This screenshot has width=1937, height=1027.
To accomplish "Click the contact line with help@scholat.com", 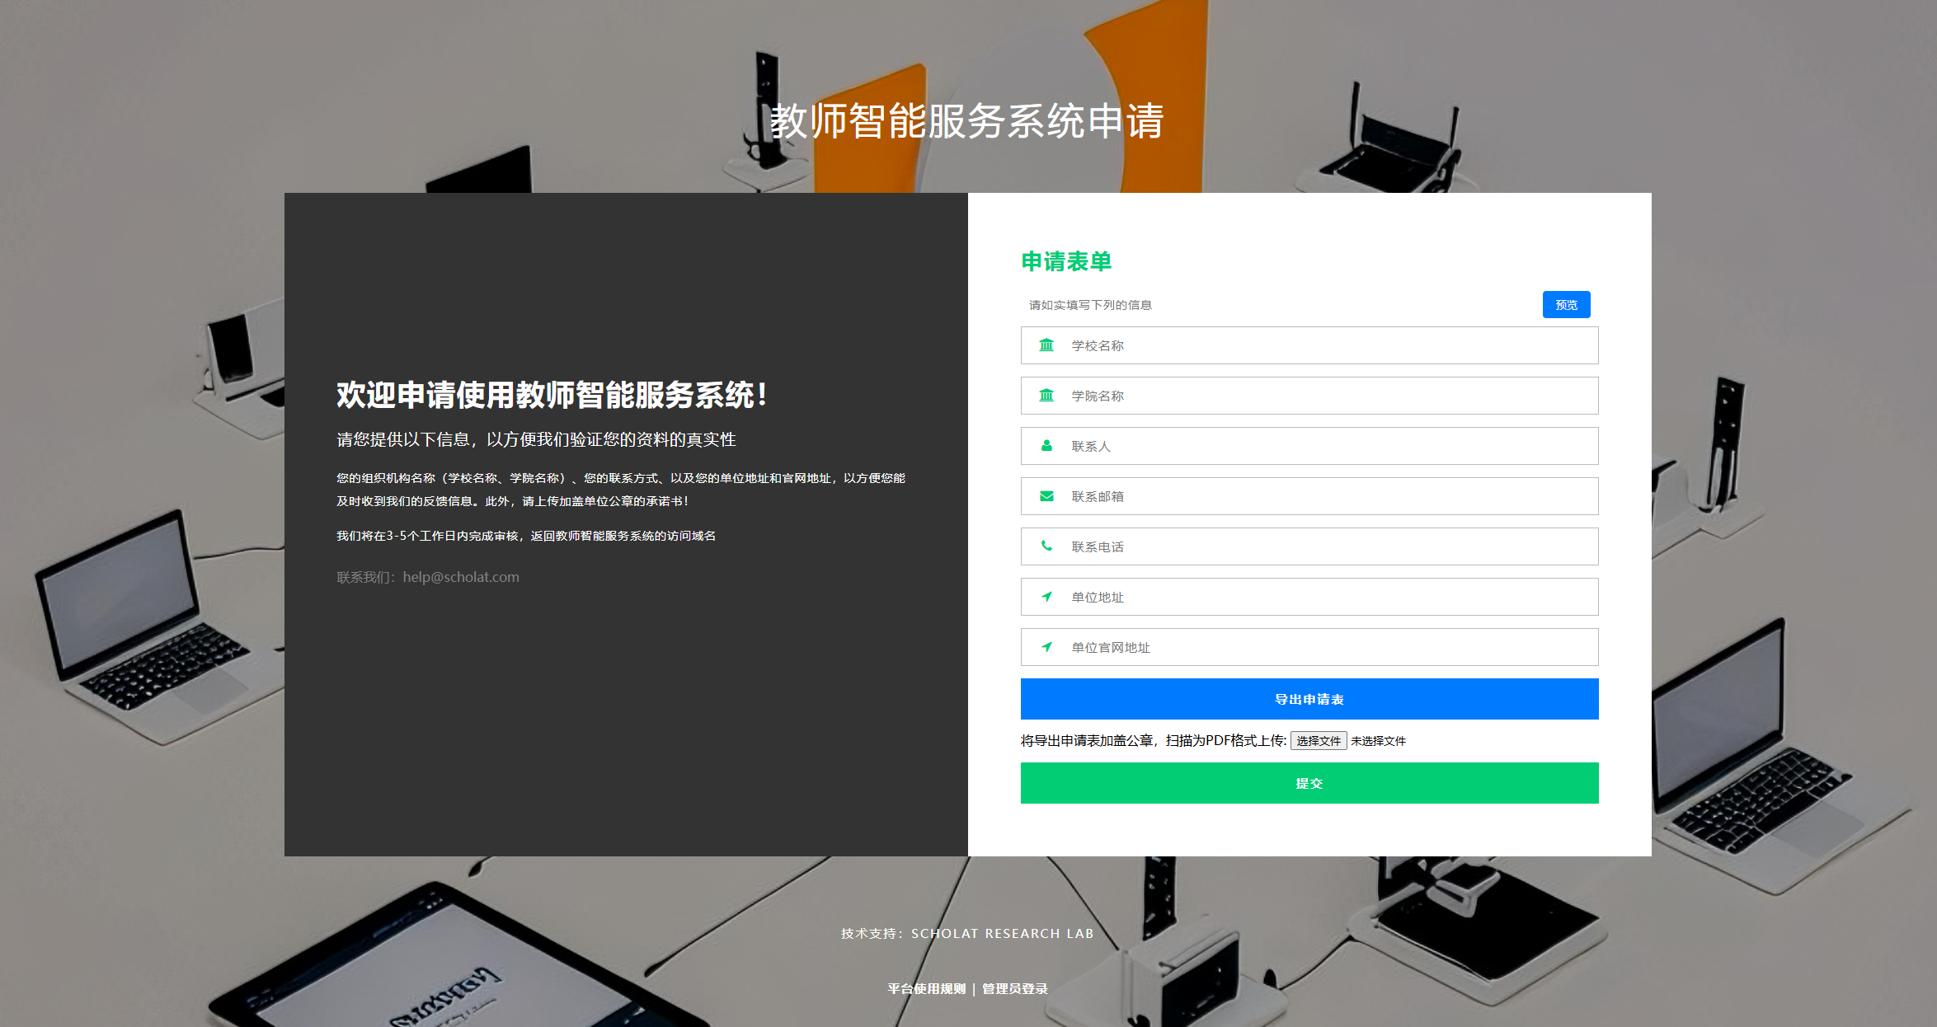I will tap(428, 577).
